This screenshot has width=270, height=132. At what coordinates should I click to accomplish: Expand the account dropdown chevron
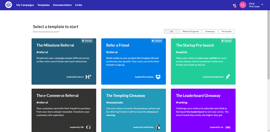(x=262, y=4)
